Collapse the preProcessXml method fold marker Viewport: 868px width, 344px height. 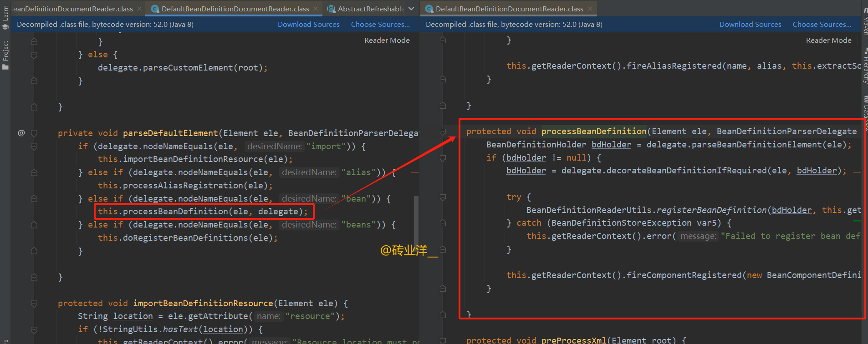(443, 340)
